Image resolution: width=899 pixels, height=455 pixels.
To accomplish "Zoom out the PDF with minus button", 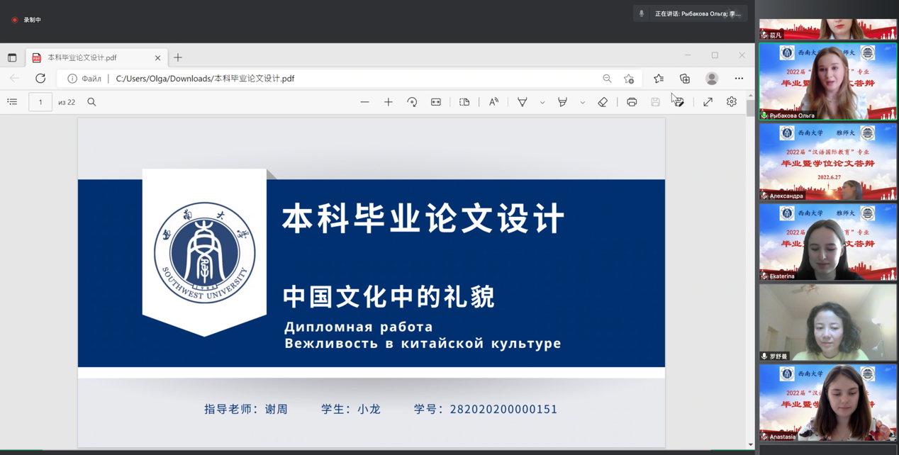I will click(364, 102).
